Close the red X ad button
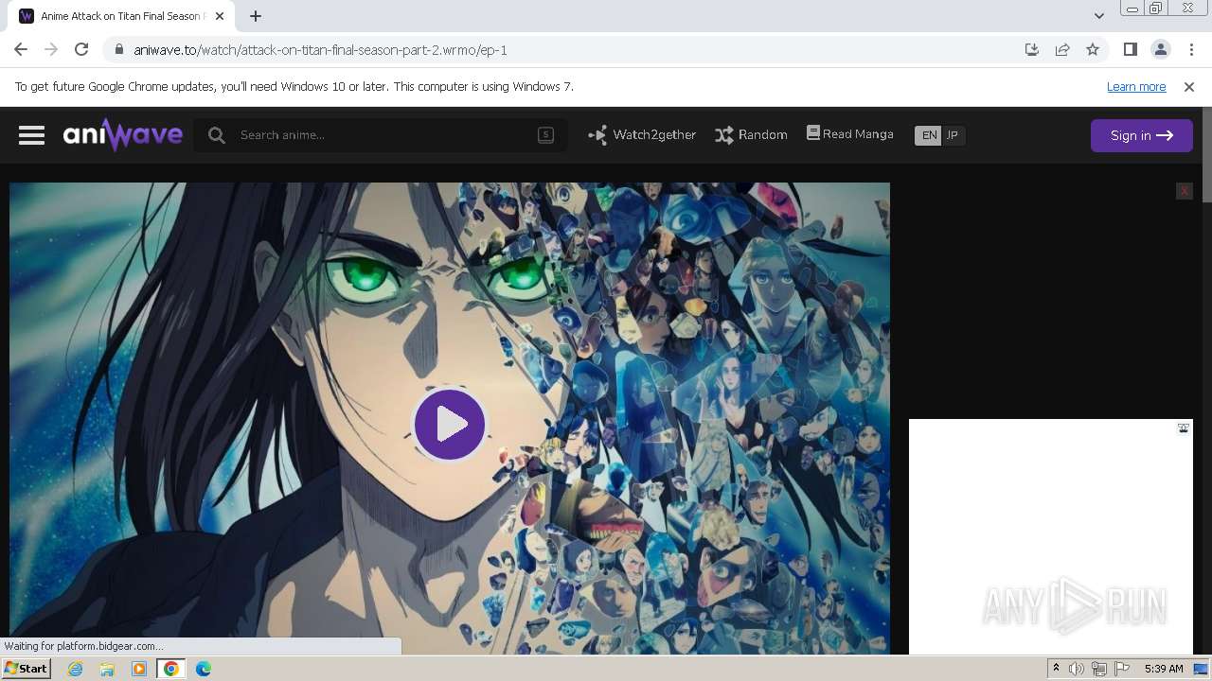This screenshot has height=681, width=1212. click(1184, 191)
